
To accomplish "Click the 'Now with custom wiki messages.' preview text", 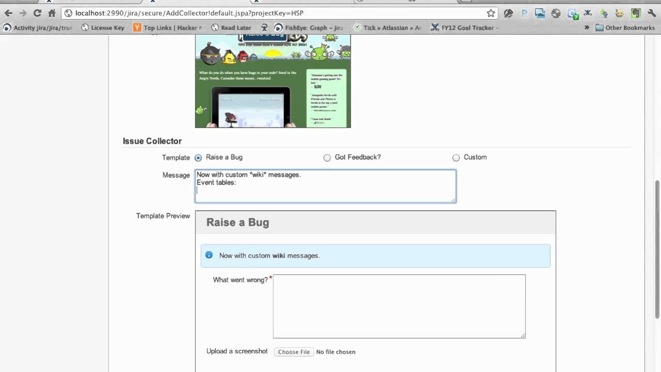I will click(270, 255).
